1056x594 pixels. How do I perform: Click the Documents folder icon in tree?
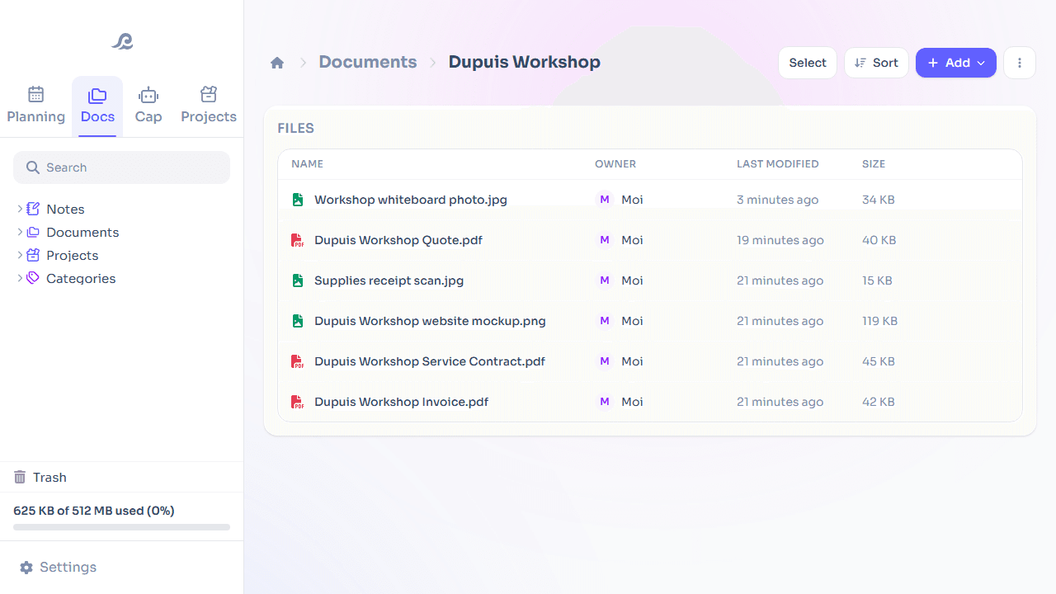(33, 232)
